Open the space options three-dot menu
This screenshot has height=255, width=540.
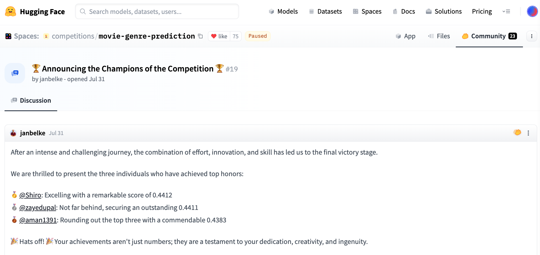(531, 36)
